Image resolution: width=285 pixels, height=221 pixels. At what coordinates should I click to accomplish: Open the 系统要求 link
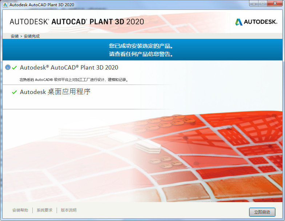point(44,210)
